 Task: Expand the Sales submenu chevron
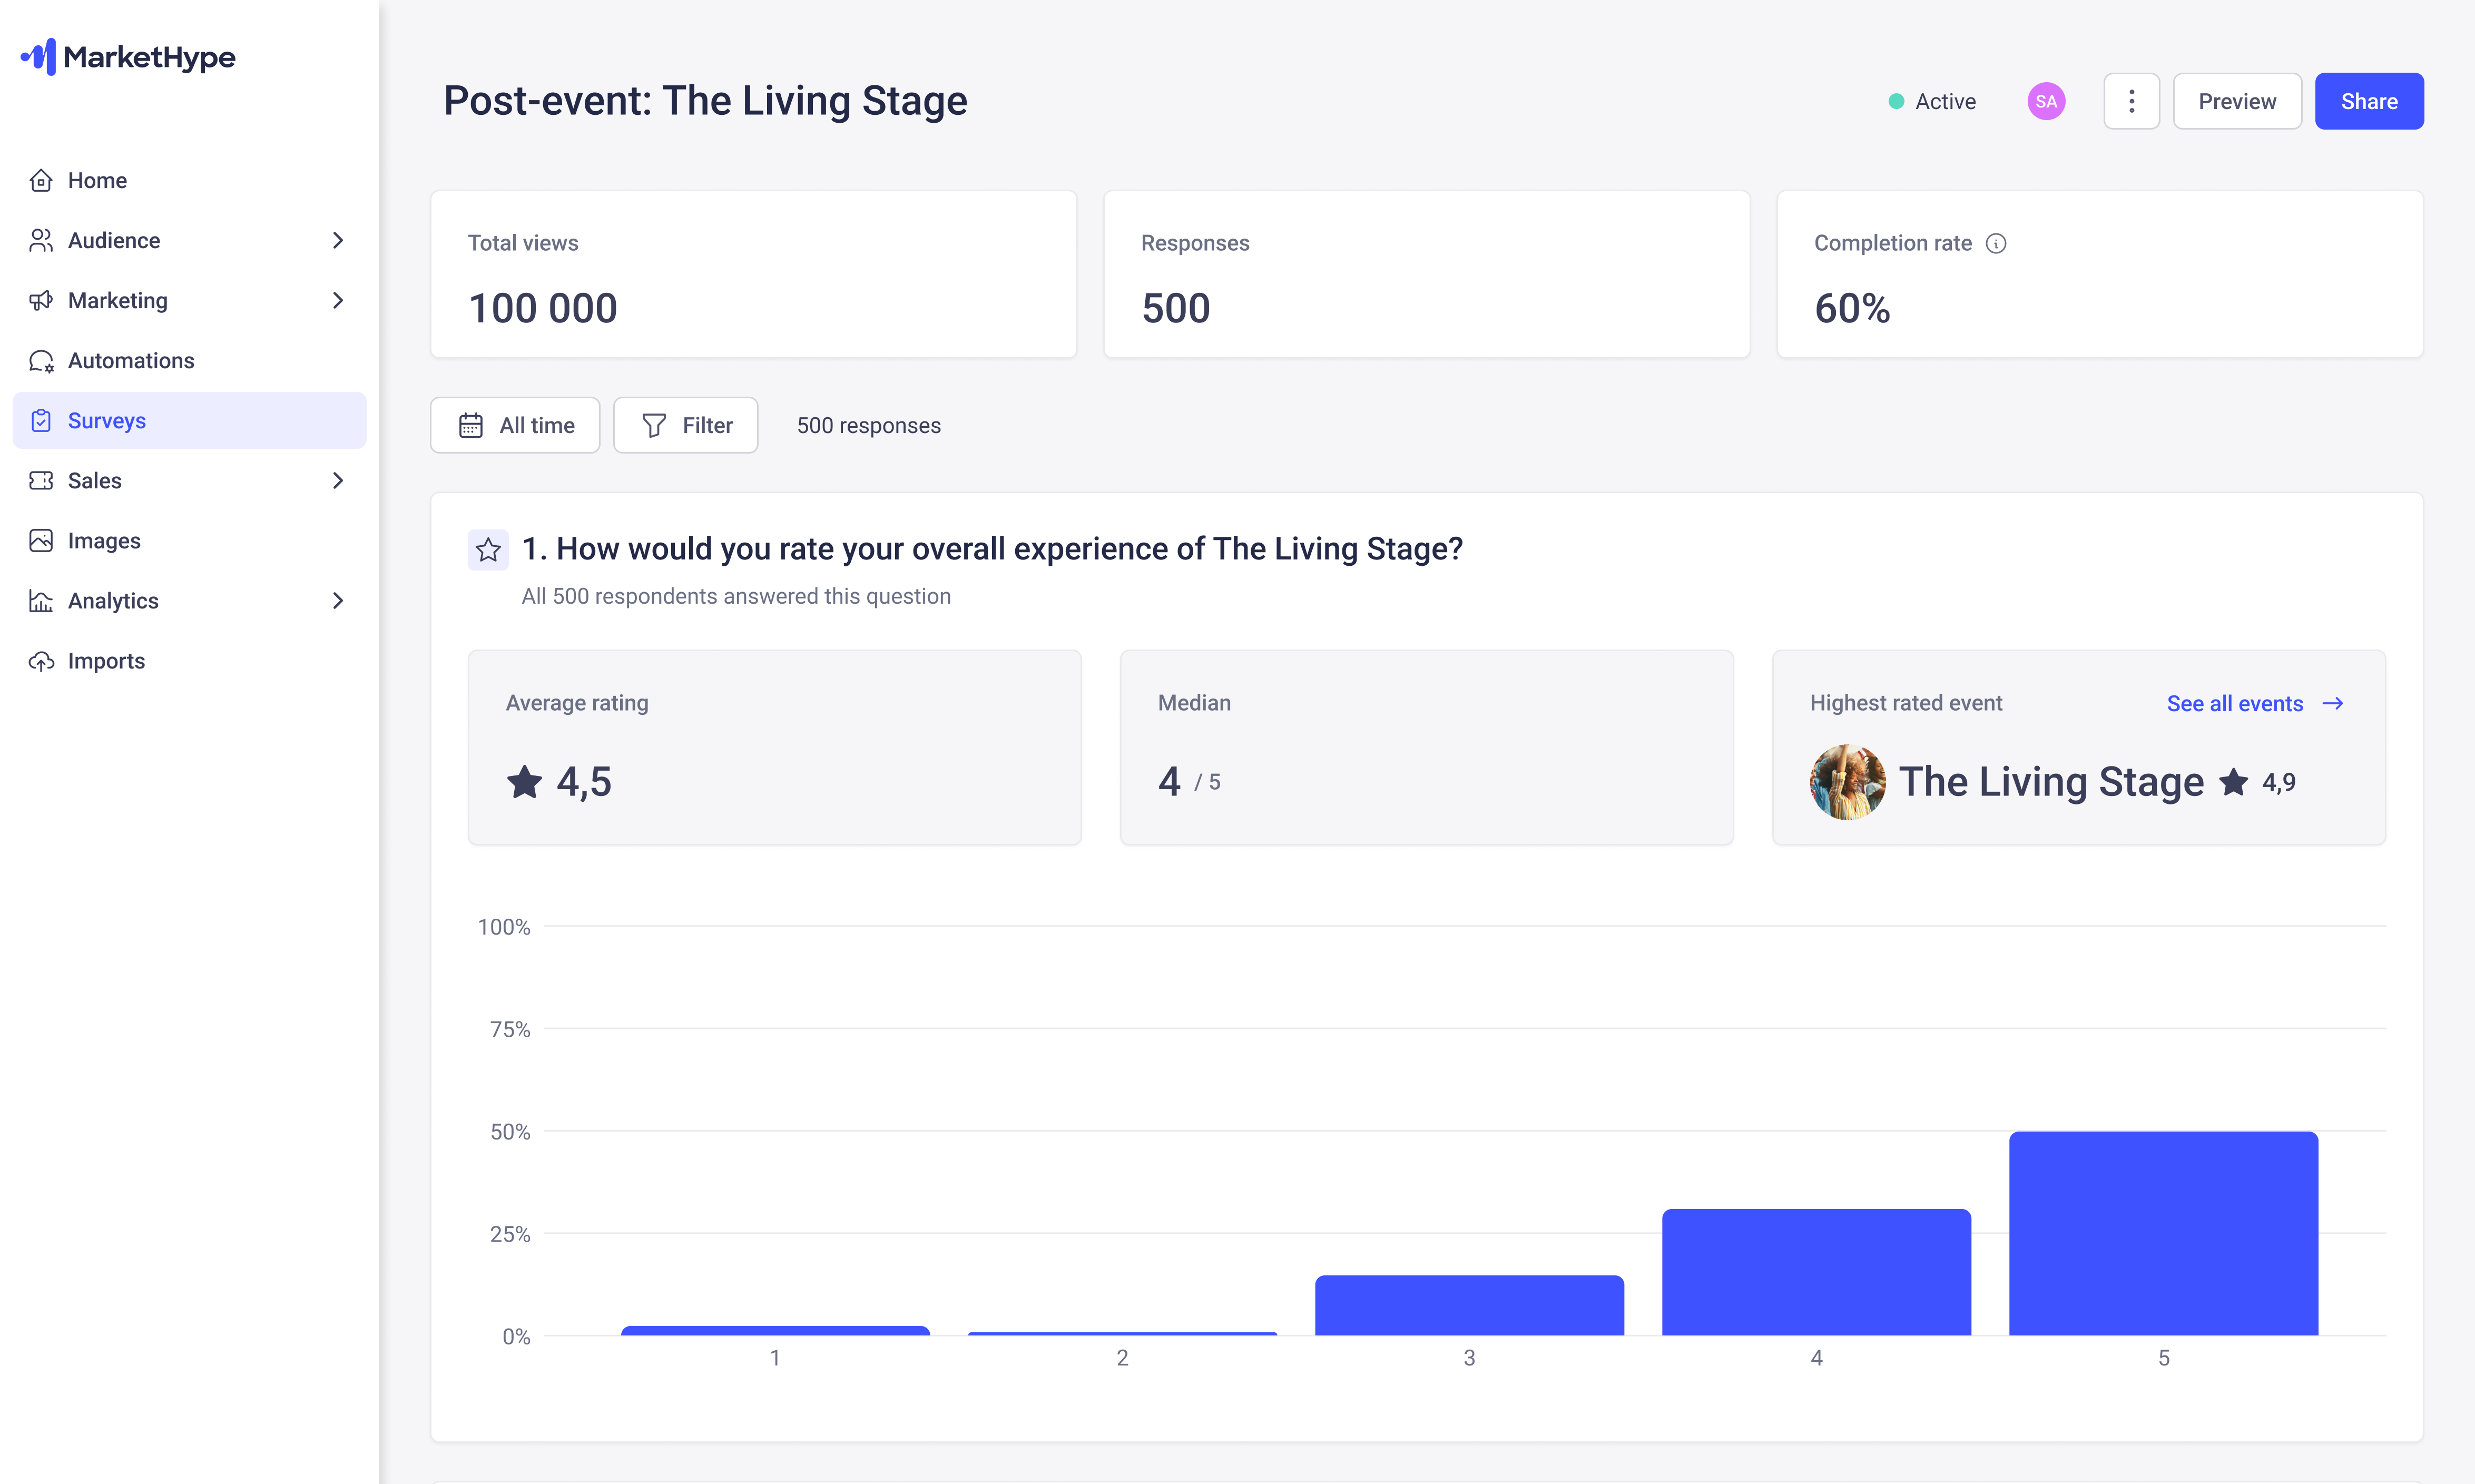click(x=338, y=481)
